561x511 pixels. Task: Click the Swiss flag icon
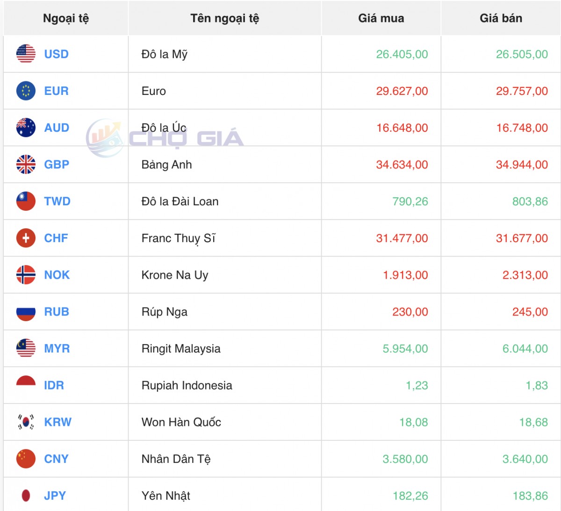pos(26,238)
